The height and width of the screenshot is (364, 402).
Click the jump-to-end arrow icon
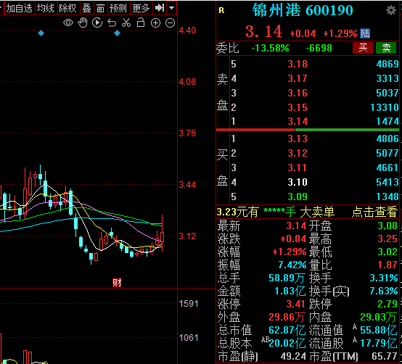coord(160,8)
